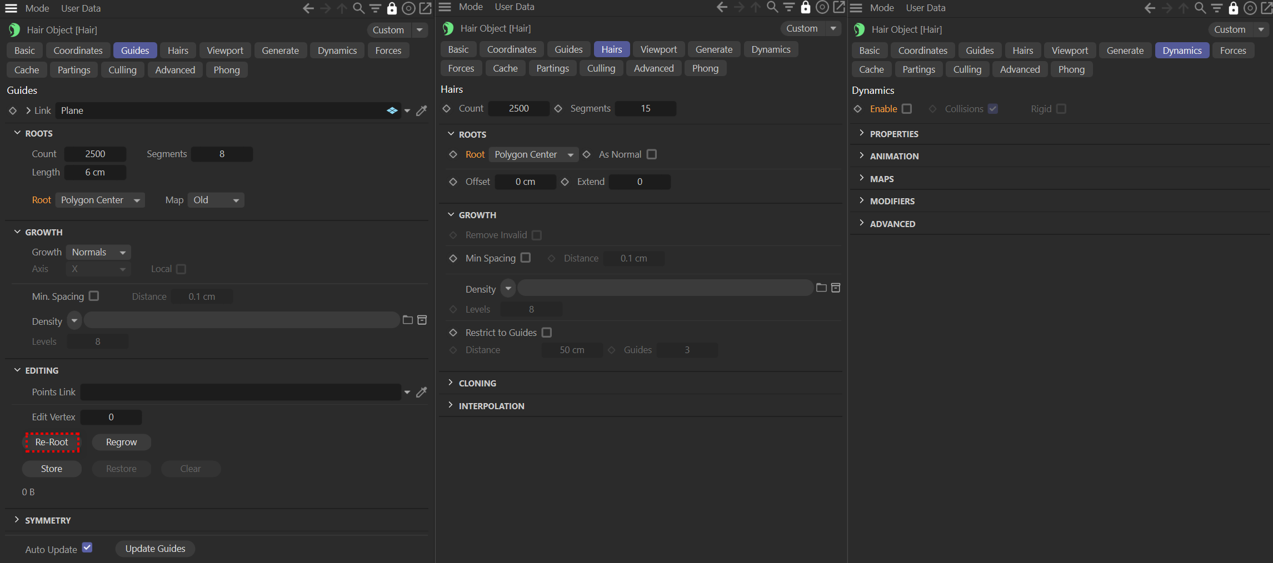The image size is (1273, 563).
Task: Expand the INTERPOLATION section
Action: click(x=451, y=405)
